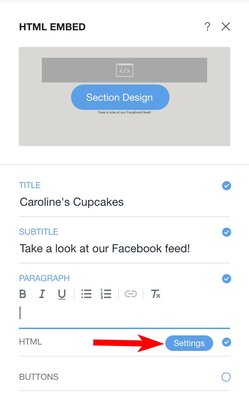The image size is (249, 396).
Task: Clear text formatting with Tx icon
Action: coord(155,294)
